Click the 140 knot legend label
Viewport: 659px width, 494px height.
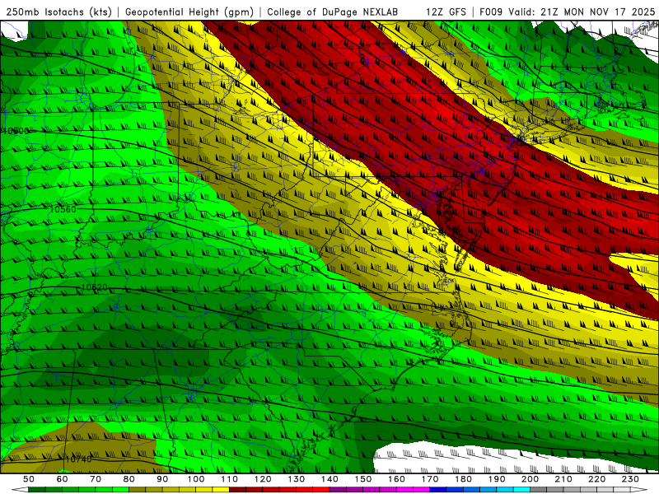point(329,479)
